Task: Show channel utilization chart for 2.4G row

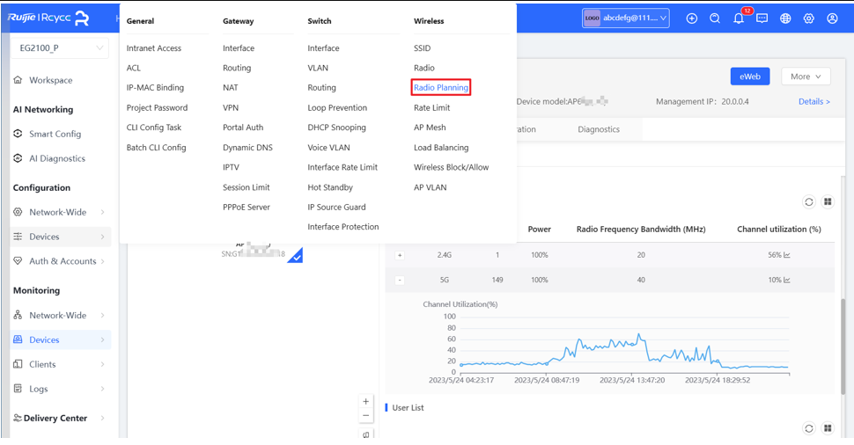Action: tap(787, 254)
